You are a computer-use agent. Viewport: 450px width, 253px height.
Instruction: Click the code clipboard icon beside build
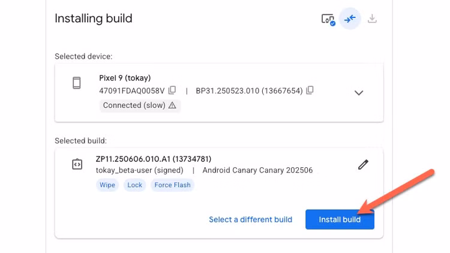coord(77,164)
